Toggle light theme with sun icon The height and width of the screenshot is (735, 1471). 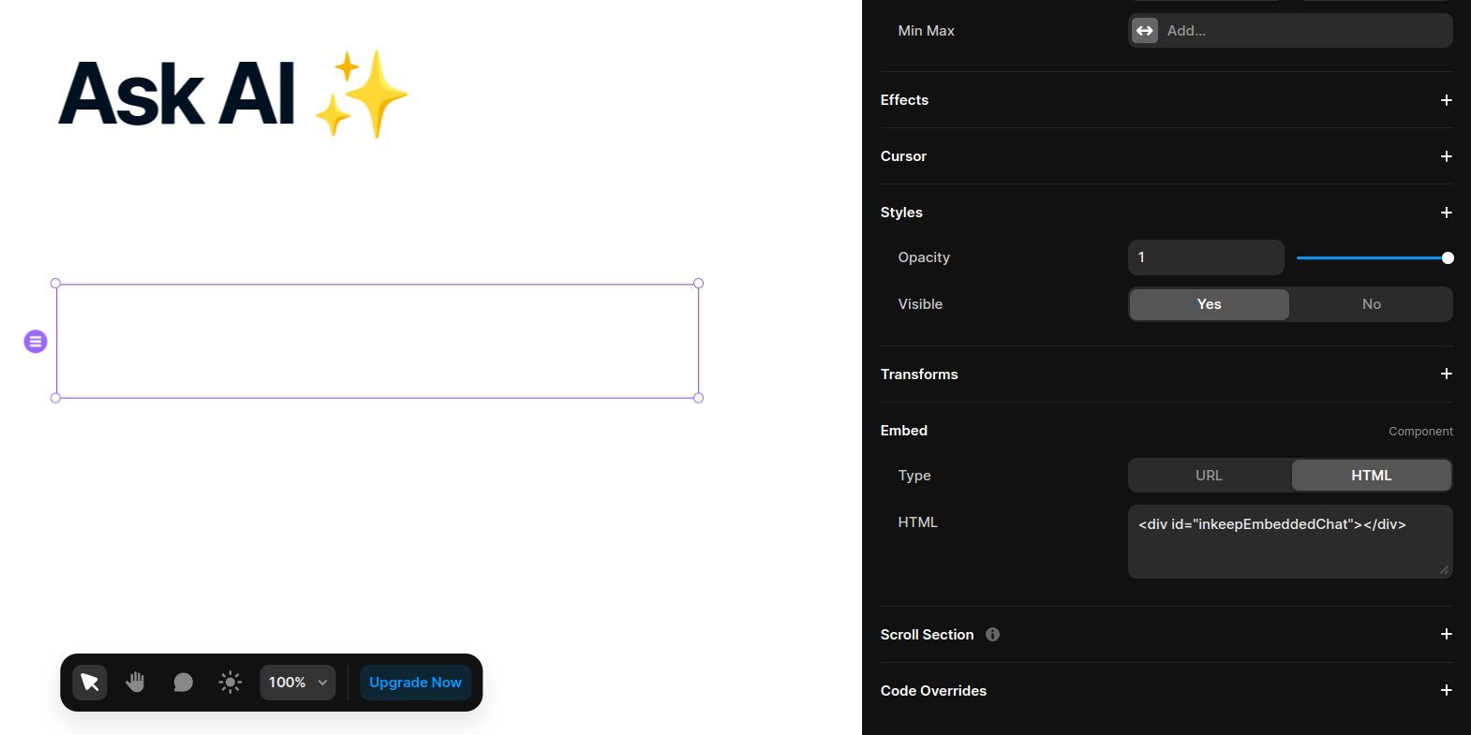tap(230, 683)
